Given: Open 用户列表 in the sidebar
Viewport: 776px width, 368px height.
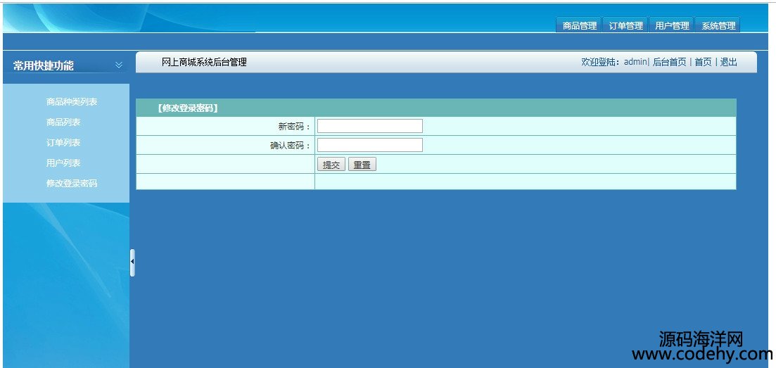Looking at the screenshot, I should [x=63, y=163].
